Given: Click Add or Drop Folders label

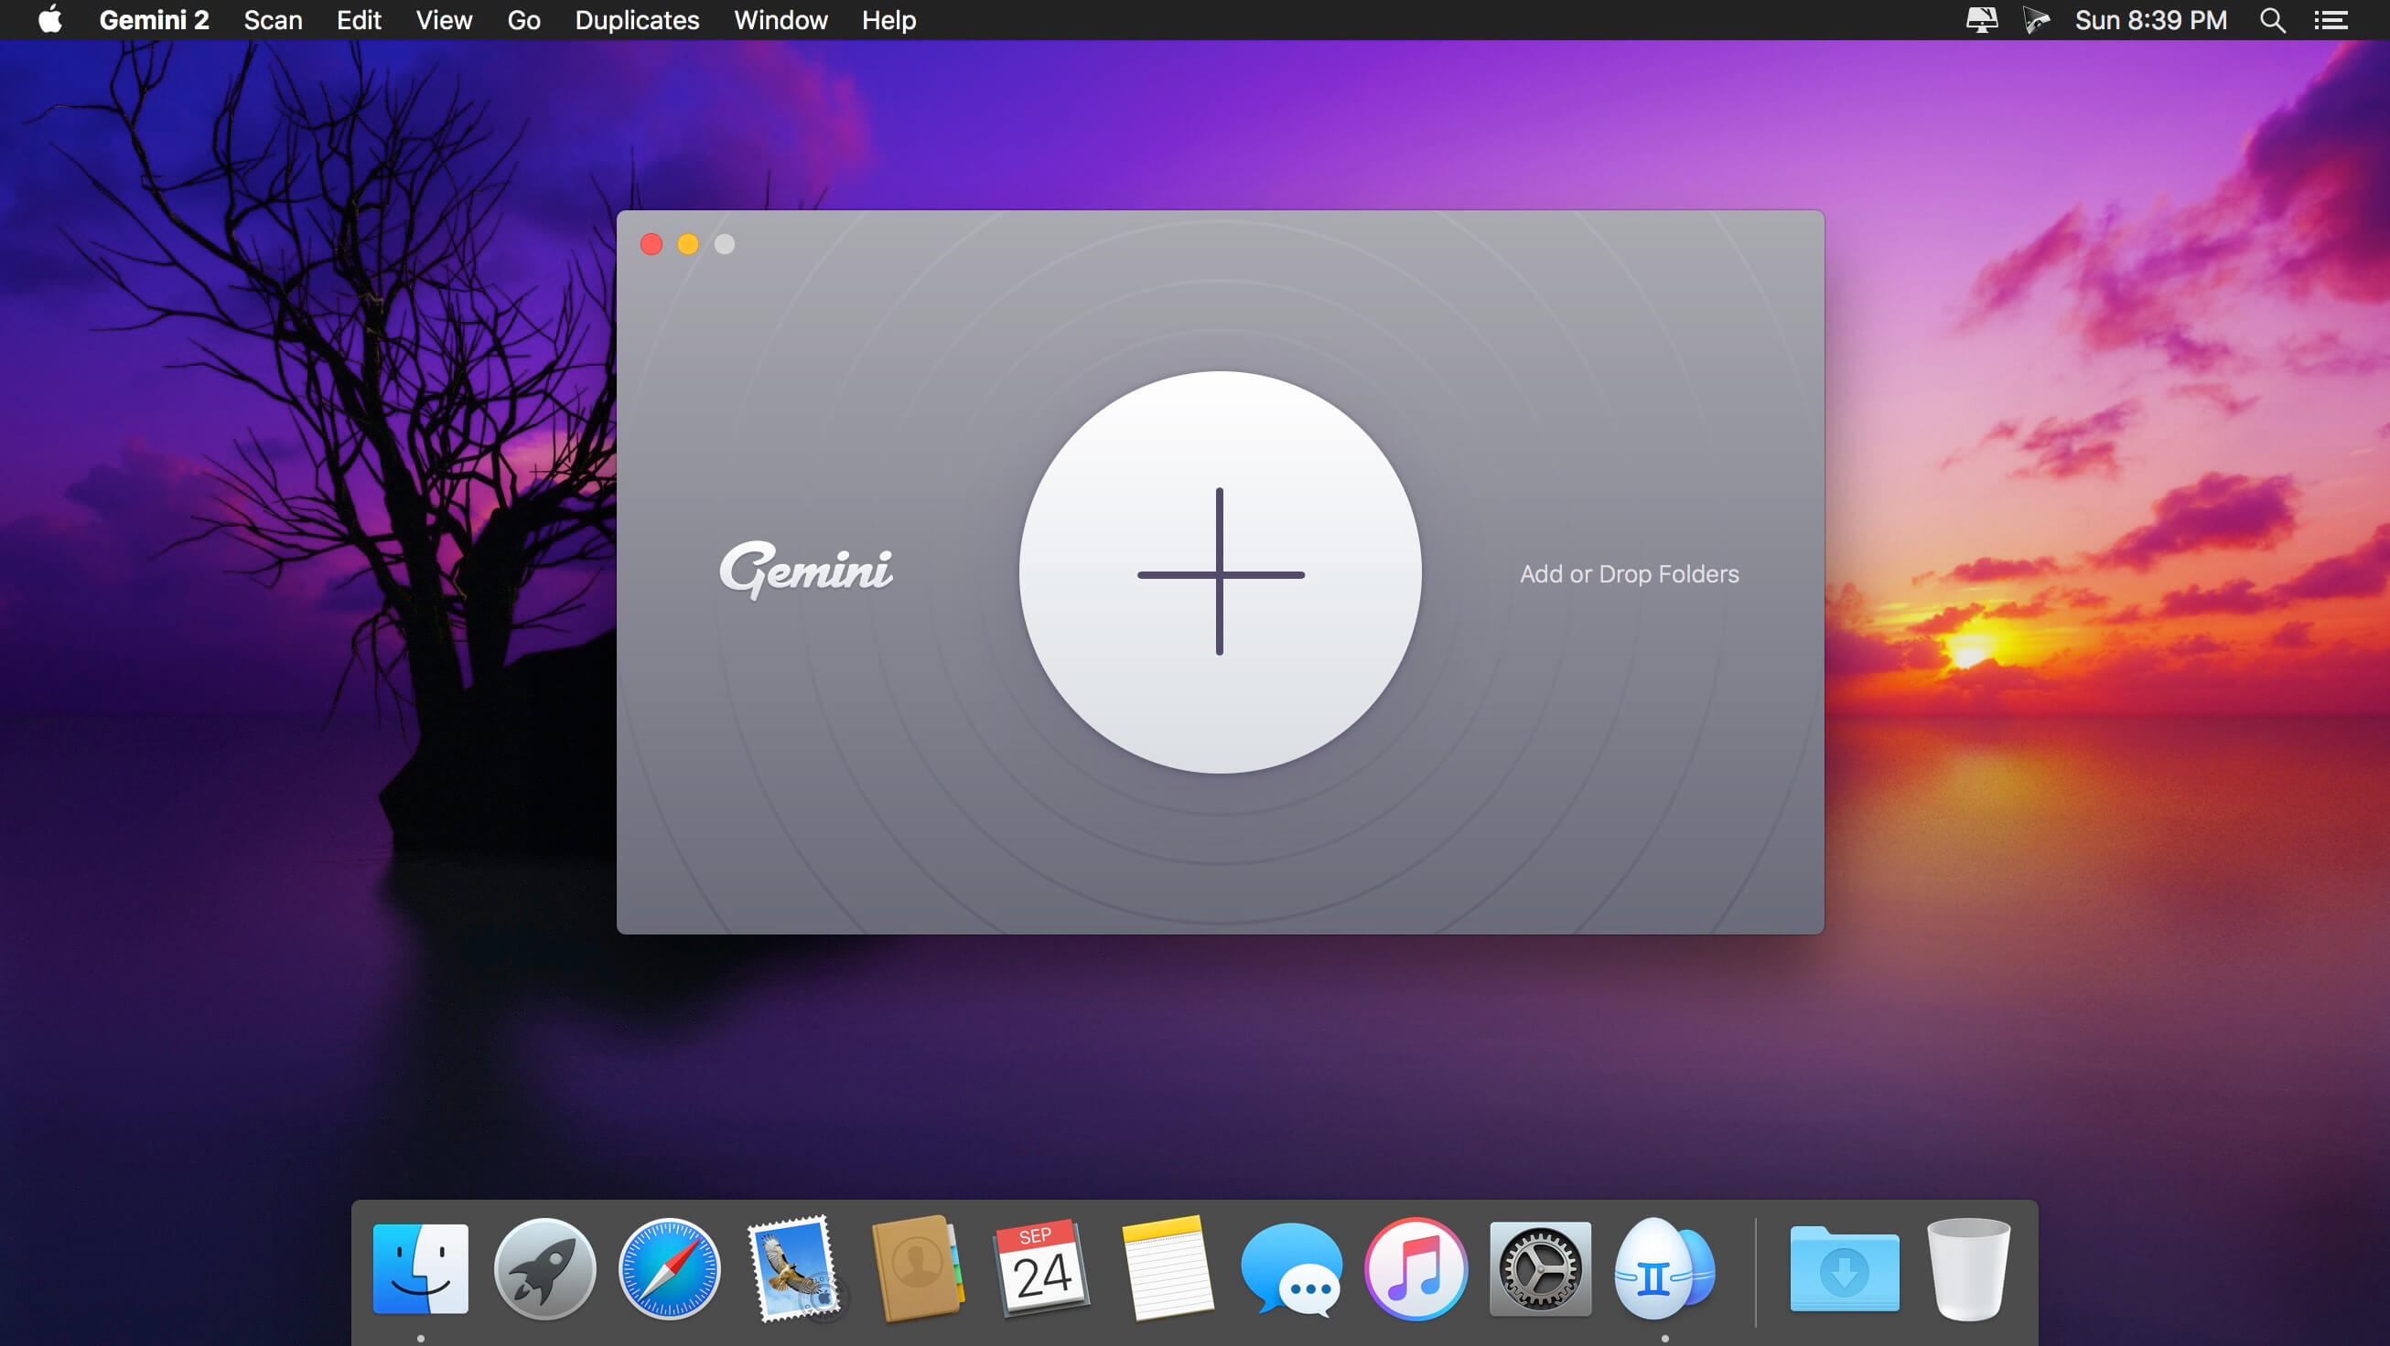Looking at the screenshot, I should coord(1627,572).
